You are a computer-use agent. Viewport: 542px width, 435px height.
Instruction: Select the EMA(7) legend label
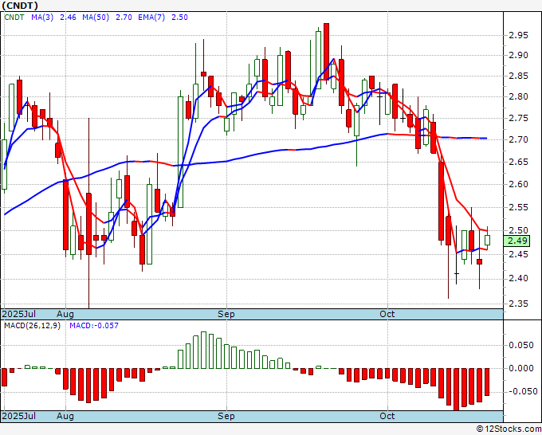(x=151, y=18)
